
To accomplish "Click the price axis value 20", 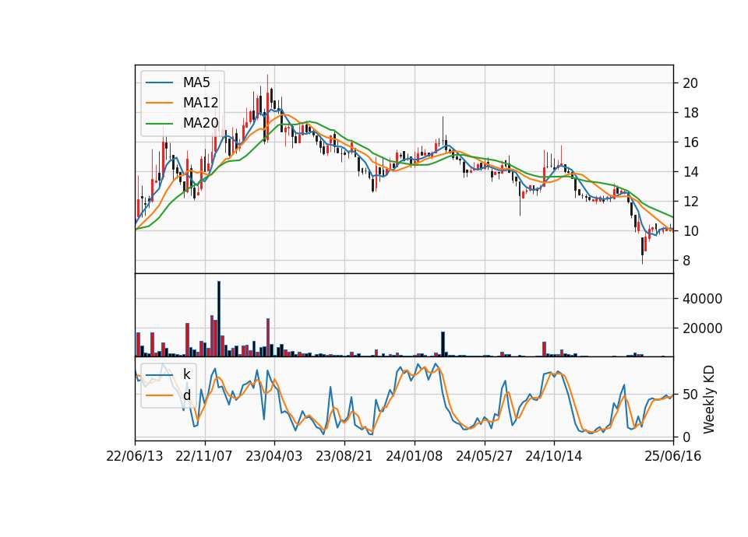I will [x=690, y=83].
